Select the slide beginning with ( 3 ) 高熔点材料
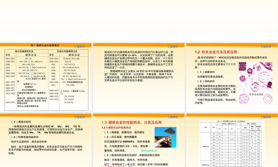Screen dimensions: 278x167 (x=46, y=140)
